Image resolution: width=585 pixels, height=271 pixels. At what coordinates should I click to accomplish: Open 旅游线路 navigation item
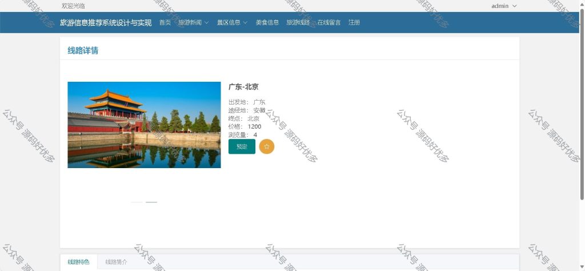(298, 22)
